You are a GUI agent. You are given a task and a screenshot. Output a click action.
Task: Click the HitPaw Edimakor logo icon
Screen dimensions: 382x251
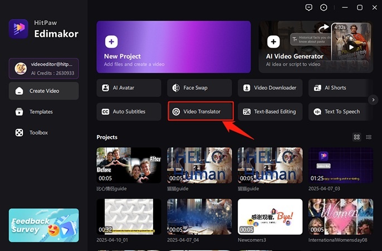(x=18, y=29)
